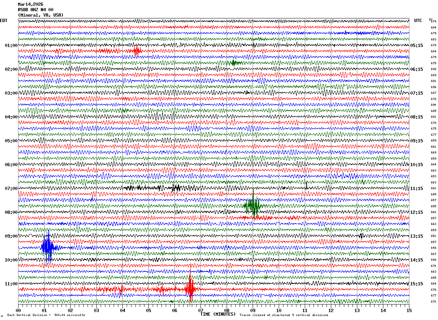Click the 15:15 UTC row label

417,284
